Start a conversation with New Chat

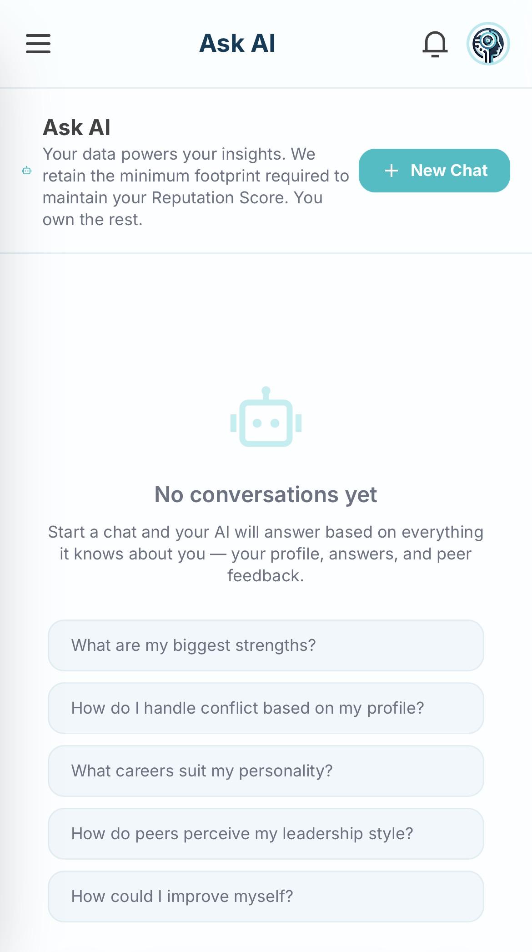coord(434,171)
